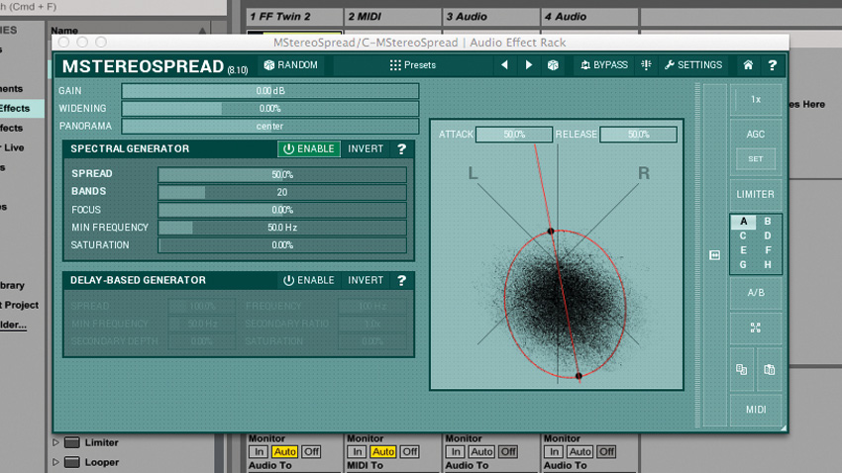Image resolution: width=842 pixels, height=473 pixels.
Task: Adjust the WIDENING slider
Action: click(x=270, y=108)
